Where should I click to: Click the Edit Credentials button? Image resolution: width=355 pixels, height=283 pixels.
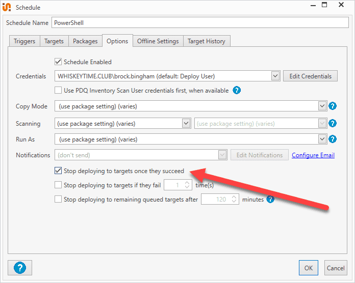310,76
